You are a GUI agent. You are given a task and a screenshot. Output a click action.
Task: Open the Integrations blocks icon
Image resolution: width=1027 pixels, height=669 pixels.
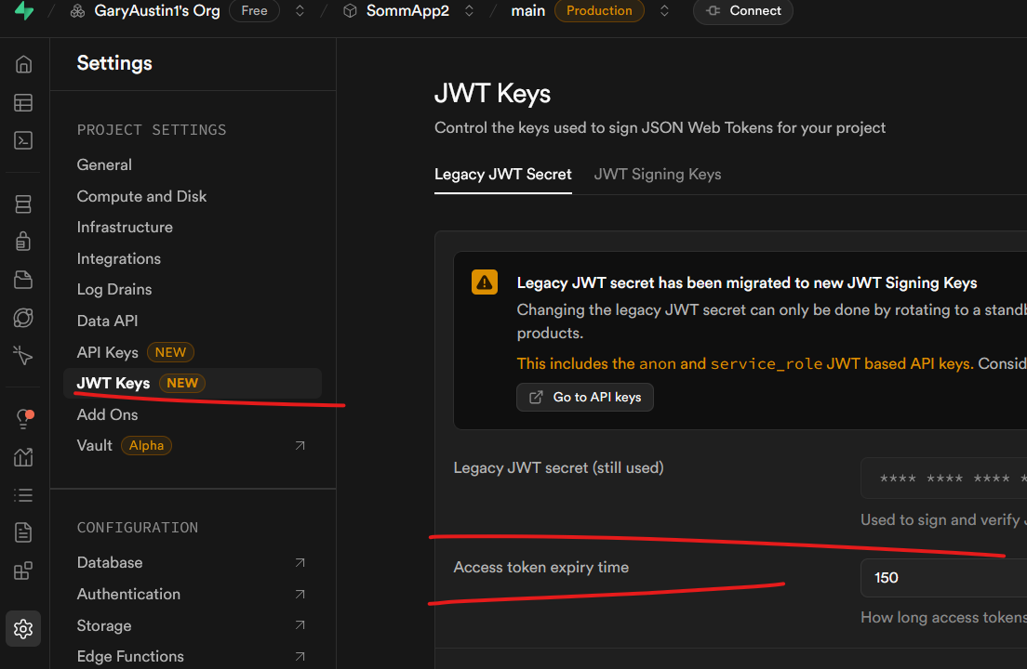click(x=23, y=571)
